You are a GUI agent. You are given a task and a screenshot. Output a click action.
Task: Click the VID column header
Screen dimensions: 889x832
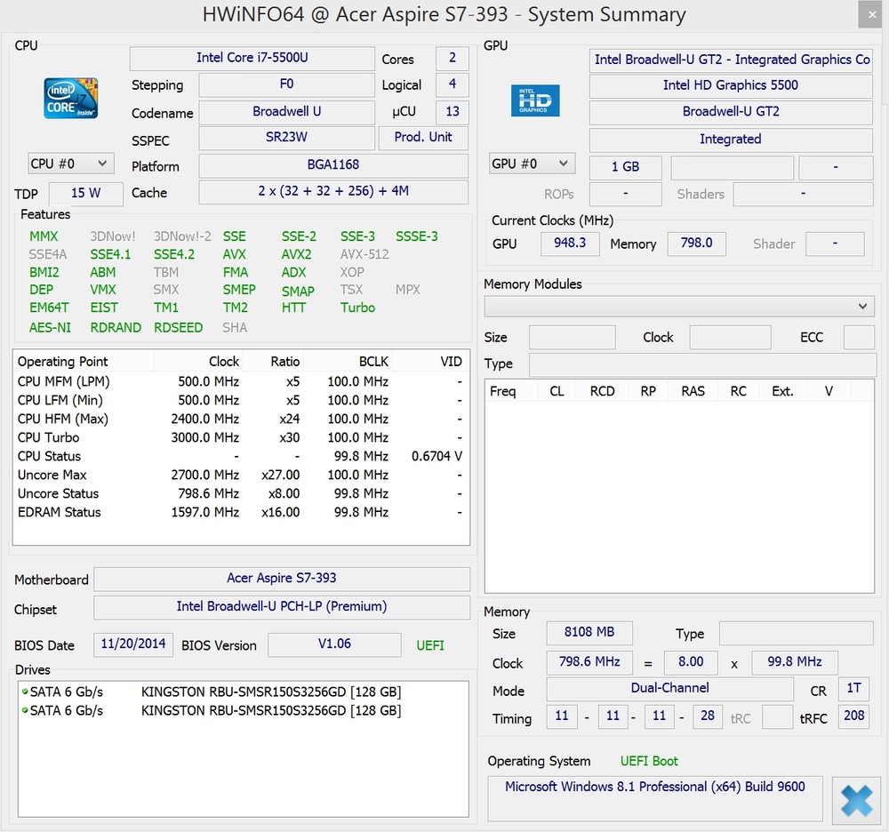pos(430,362)
